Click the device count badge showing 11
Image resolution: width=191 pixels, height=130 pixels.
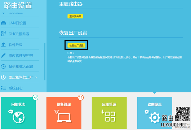point(81,97)
